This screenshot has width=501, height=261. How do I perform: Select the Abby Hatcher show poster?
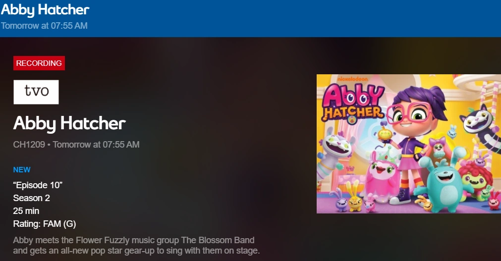tap(409, 144)
